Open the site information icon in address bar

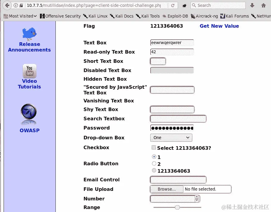point(16,5)
